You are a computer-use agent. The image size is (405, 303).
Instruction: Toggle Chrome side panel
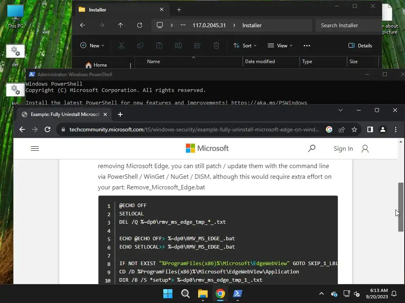(370, 129)
